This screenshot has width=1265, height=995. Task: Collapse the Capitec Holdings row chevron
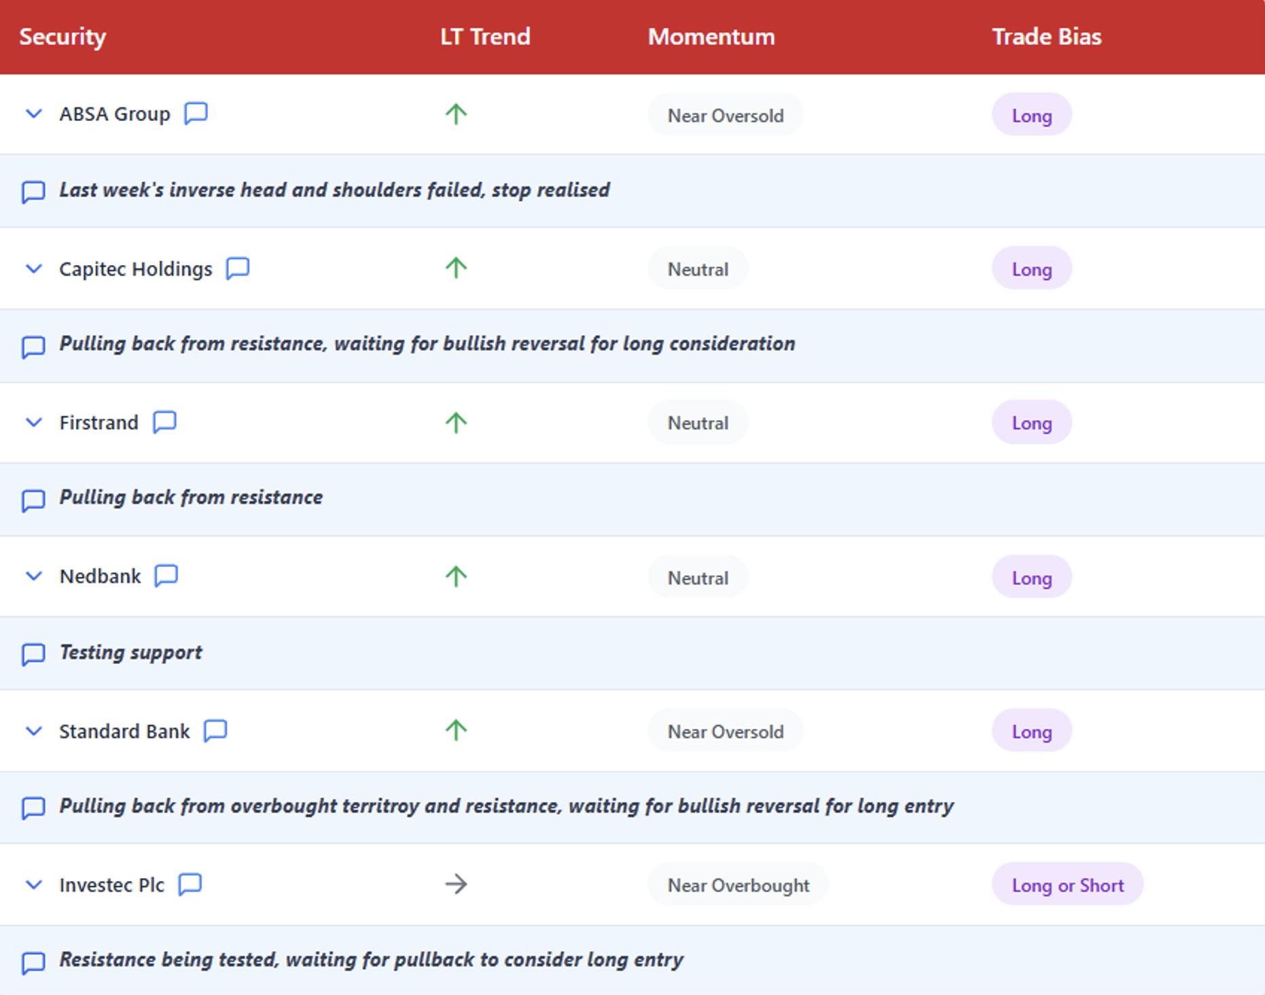34,268
